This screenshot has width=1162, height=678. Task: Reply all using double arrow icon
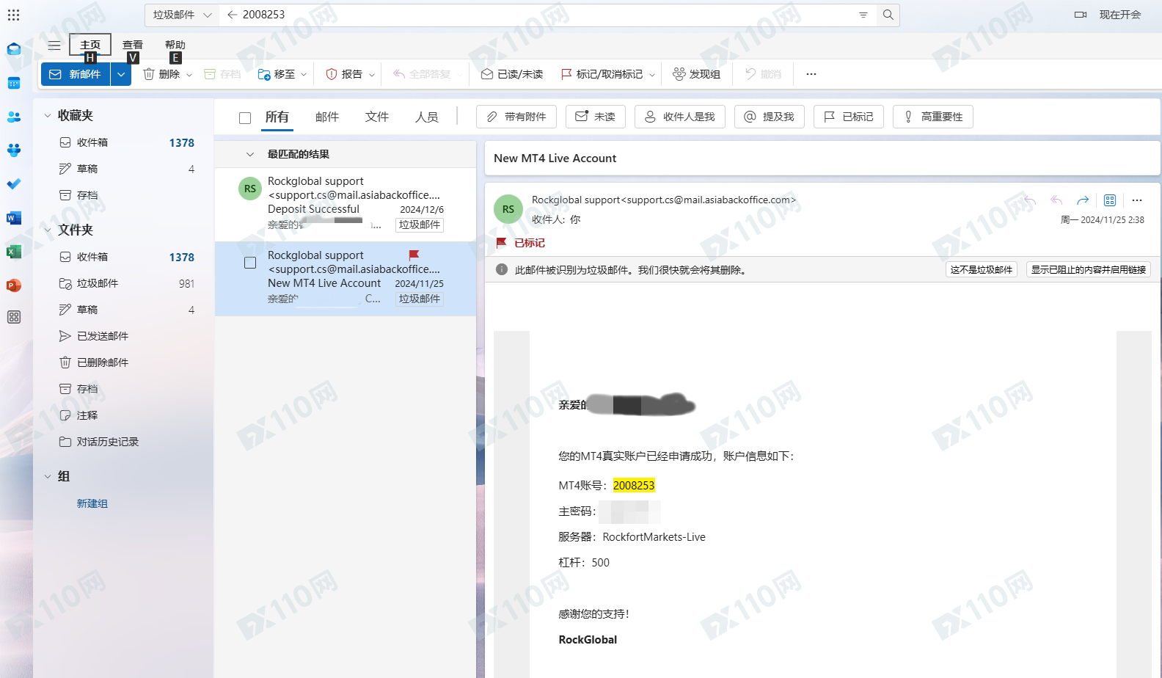tap(1056, 200)
